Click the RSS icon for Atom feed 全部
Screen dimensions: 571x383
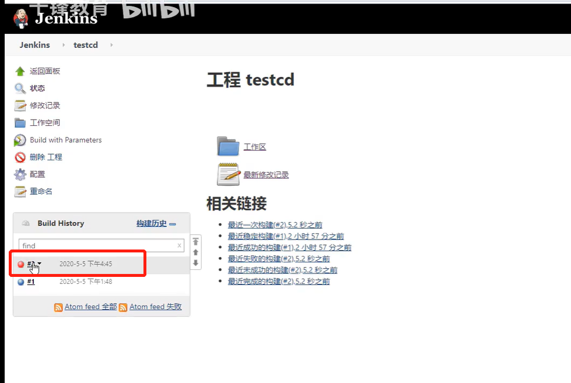coord(58,307)
